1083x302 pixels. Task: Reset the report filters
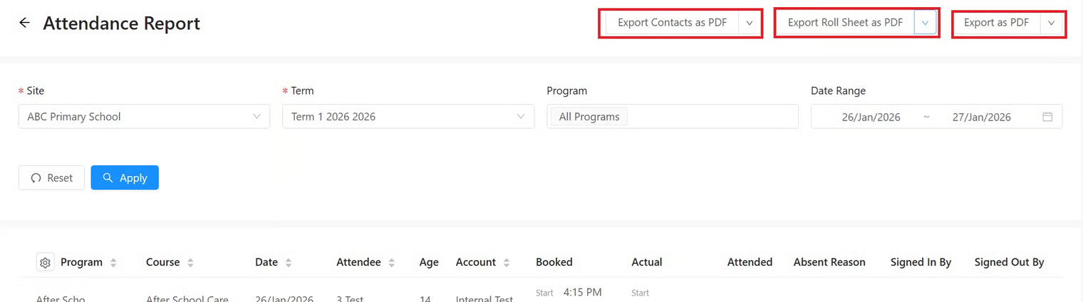pos(51,178)
